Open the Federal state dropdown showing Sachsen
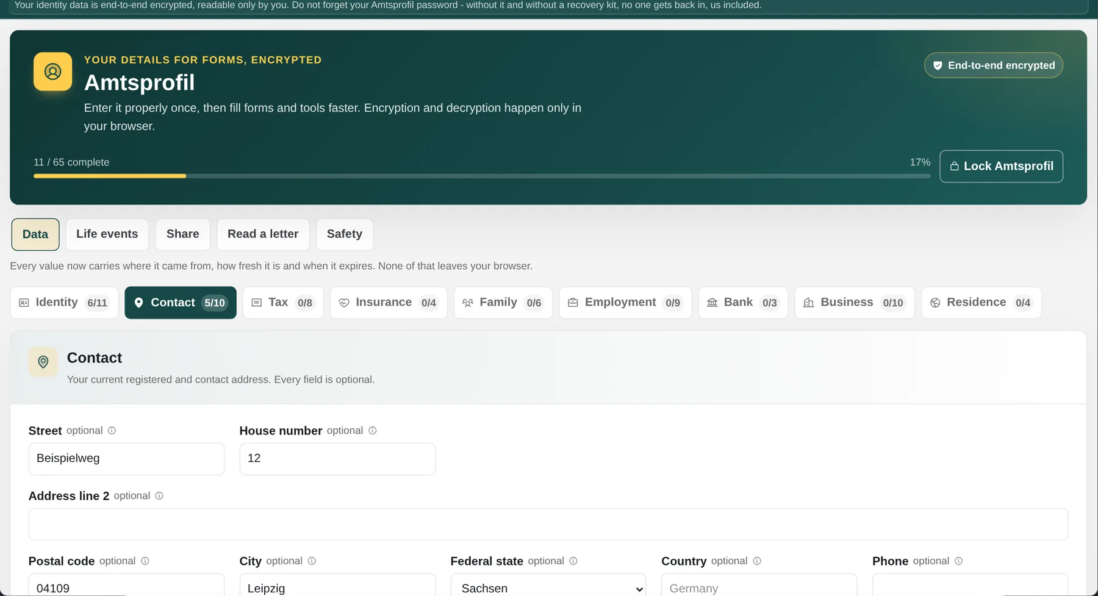 (x=548, y=586)
